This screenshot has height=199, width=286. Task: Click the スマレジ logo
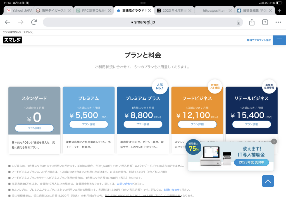tap(12, 40)
